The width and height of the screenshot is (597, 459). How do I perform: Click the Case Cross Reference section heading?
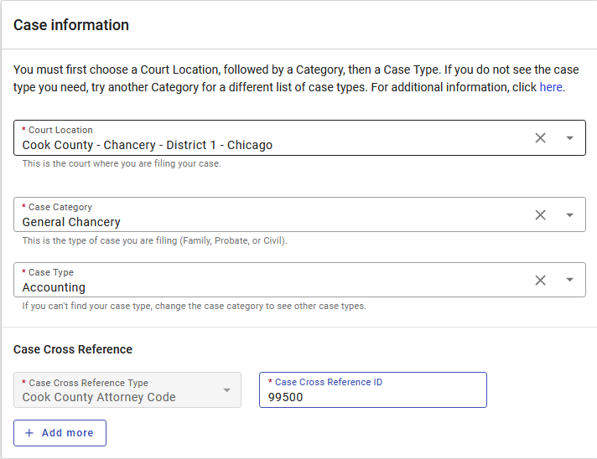coord(73,349)
